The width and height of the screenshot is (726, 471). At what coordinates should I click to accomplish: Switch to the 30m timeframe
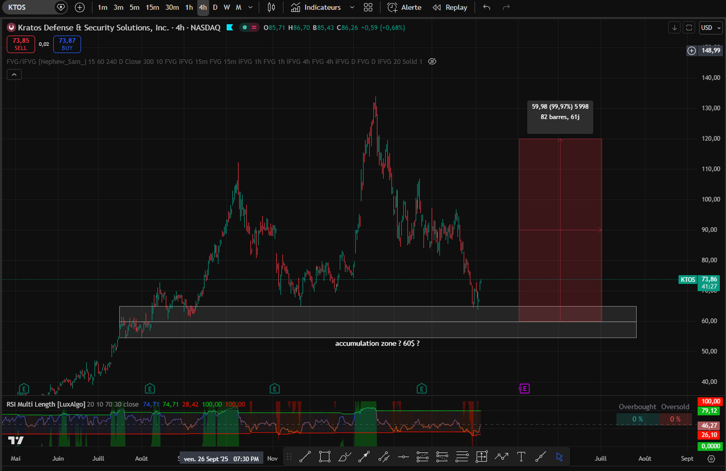[172, 7]
